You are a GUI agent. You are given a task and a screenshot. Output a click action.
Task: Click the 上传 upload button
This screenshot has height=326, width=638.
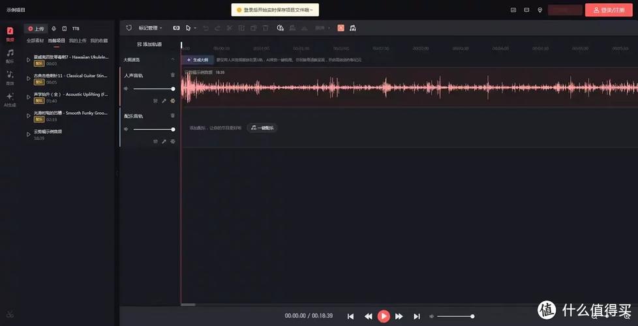[x=36, y=29]
